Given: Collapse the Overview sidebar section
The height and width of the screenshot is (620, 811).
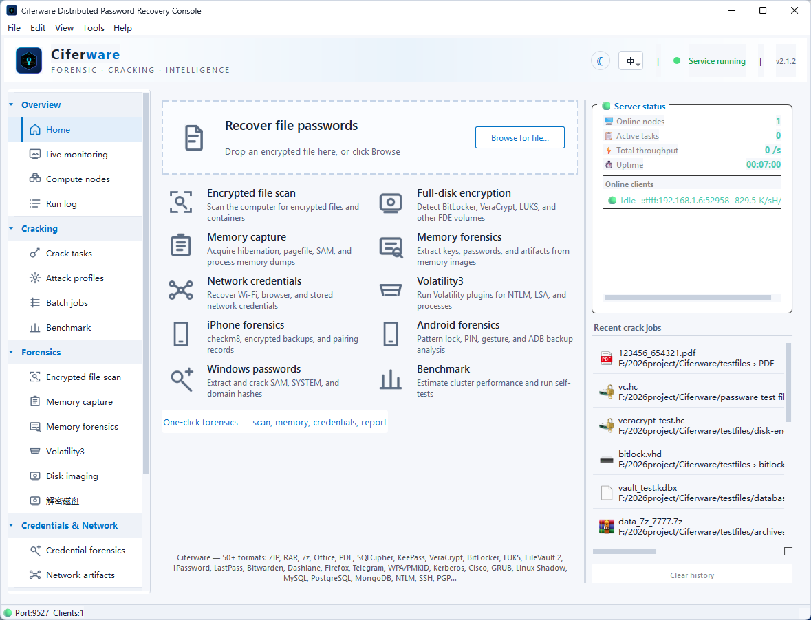Looking at the screenshot, I should point(12,105).
